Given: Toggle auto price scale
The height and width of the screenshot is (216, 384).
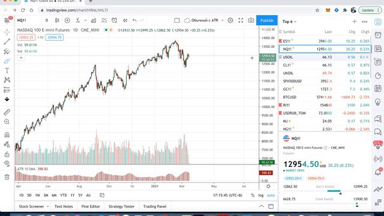Looking at the screenshot, I should (x=271, y=195).
